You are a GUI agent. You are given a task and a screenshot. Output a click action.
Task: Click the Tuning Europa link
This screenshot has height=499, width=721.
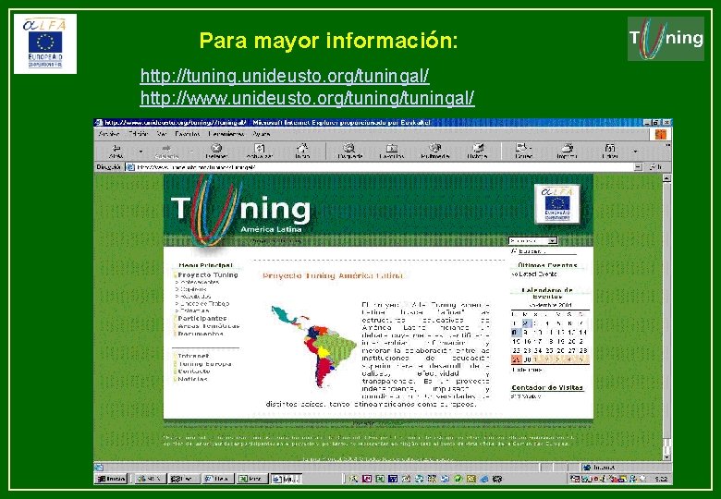[204, 363]
